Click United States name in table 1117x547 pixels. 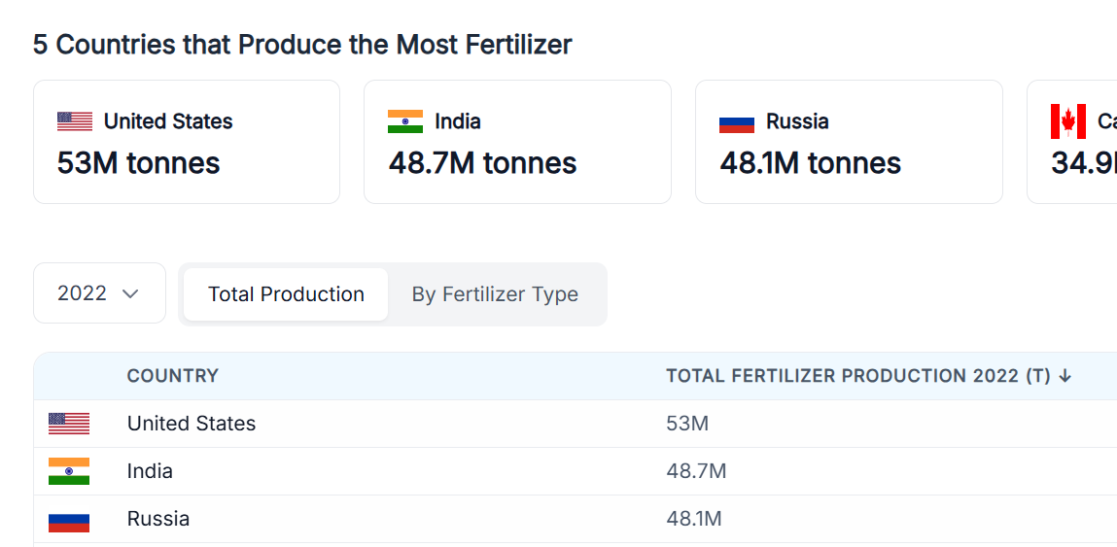[192, 424]
